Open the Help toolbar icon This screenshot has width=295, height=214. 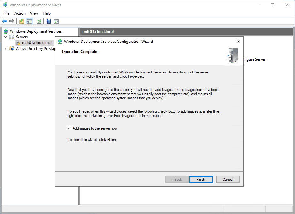click(x=49, y=21)
